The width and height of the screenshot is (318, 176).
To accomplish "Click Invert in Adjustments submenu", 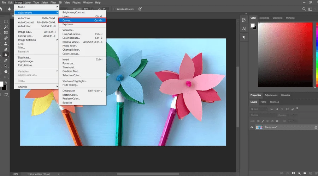I will point(82,59).
